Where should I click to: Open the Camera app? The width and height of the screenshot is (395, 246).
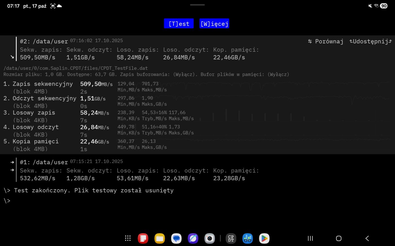210,238
